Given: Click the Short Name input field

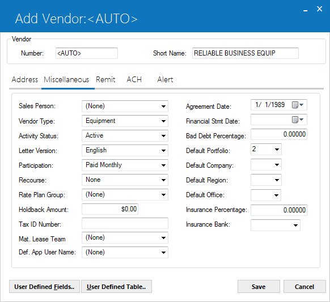Looking at the screenshot, I should [246, 53].
